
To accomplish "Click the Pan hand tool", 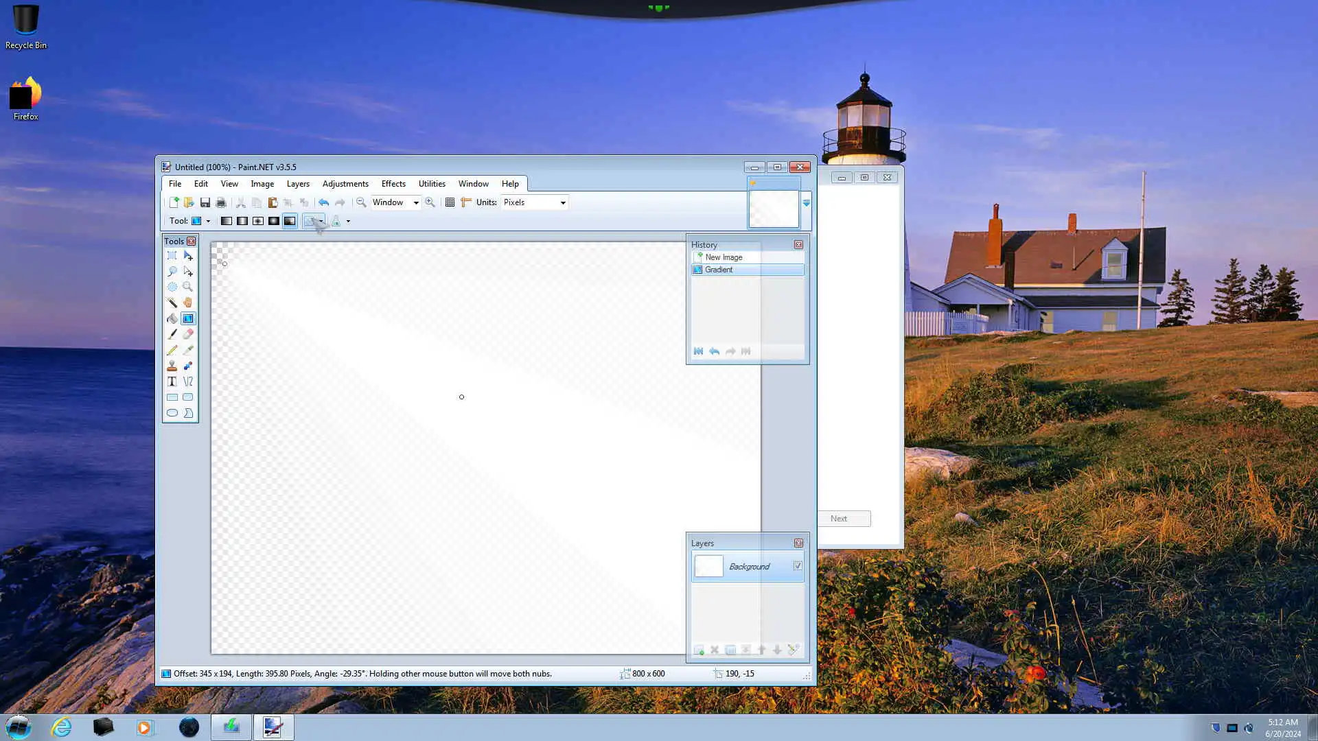I will (188, 303).
